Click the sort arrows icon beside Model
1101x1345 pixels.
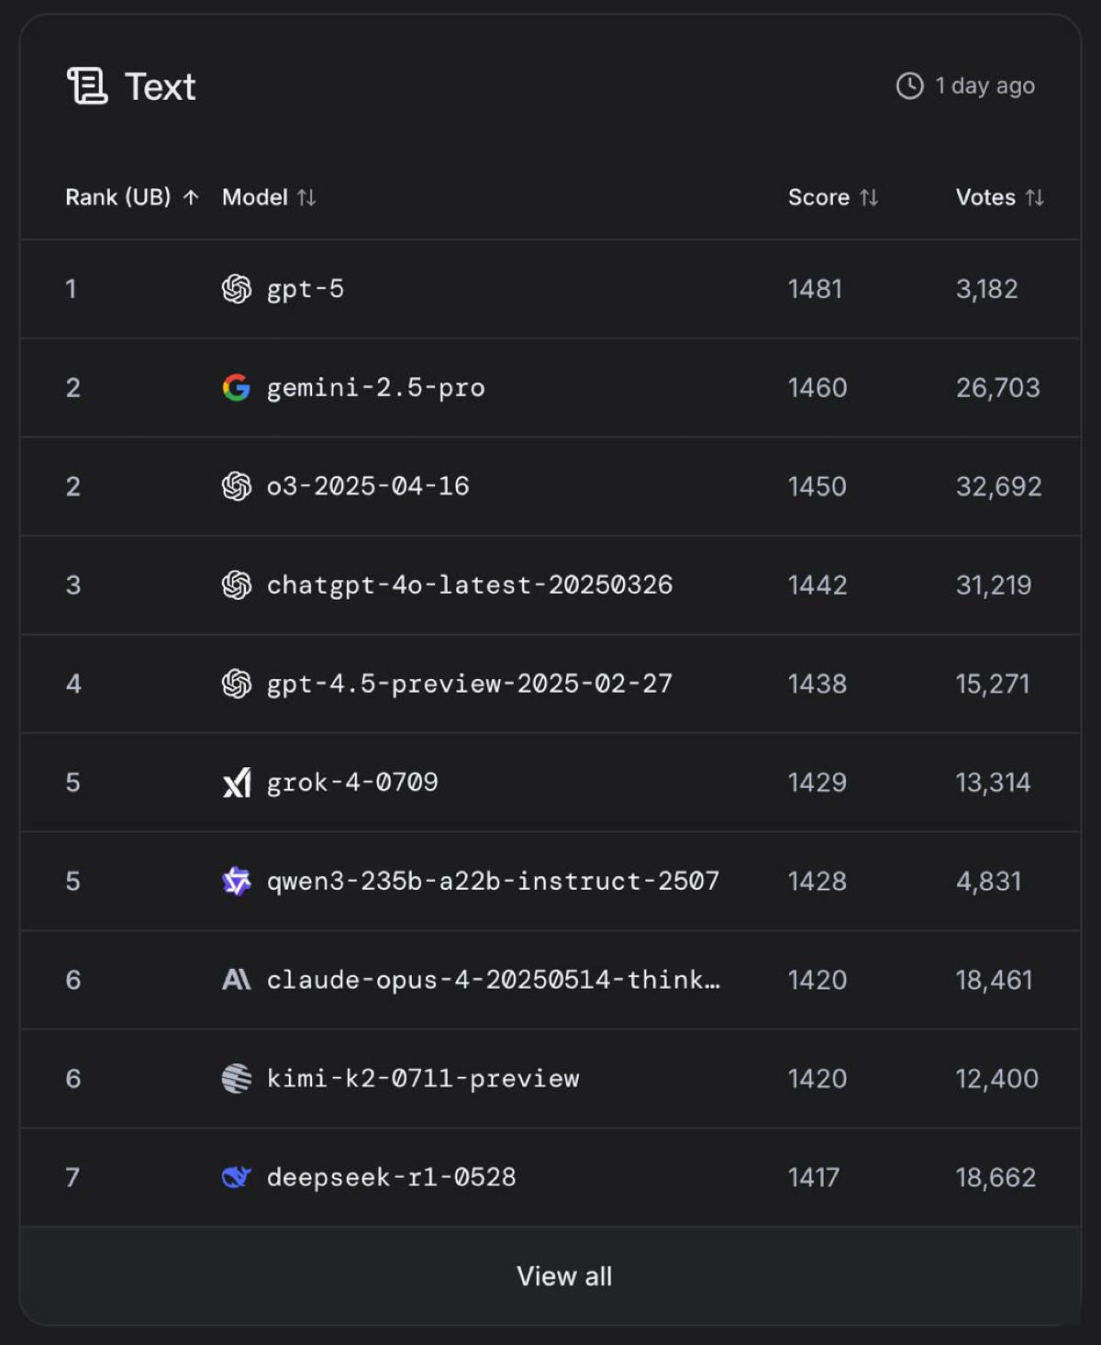306,197
